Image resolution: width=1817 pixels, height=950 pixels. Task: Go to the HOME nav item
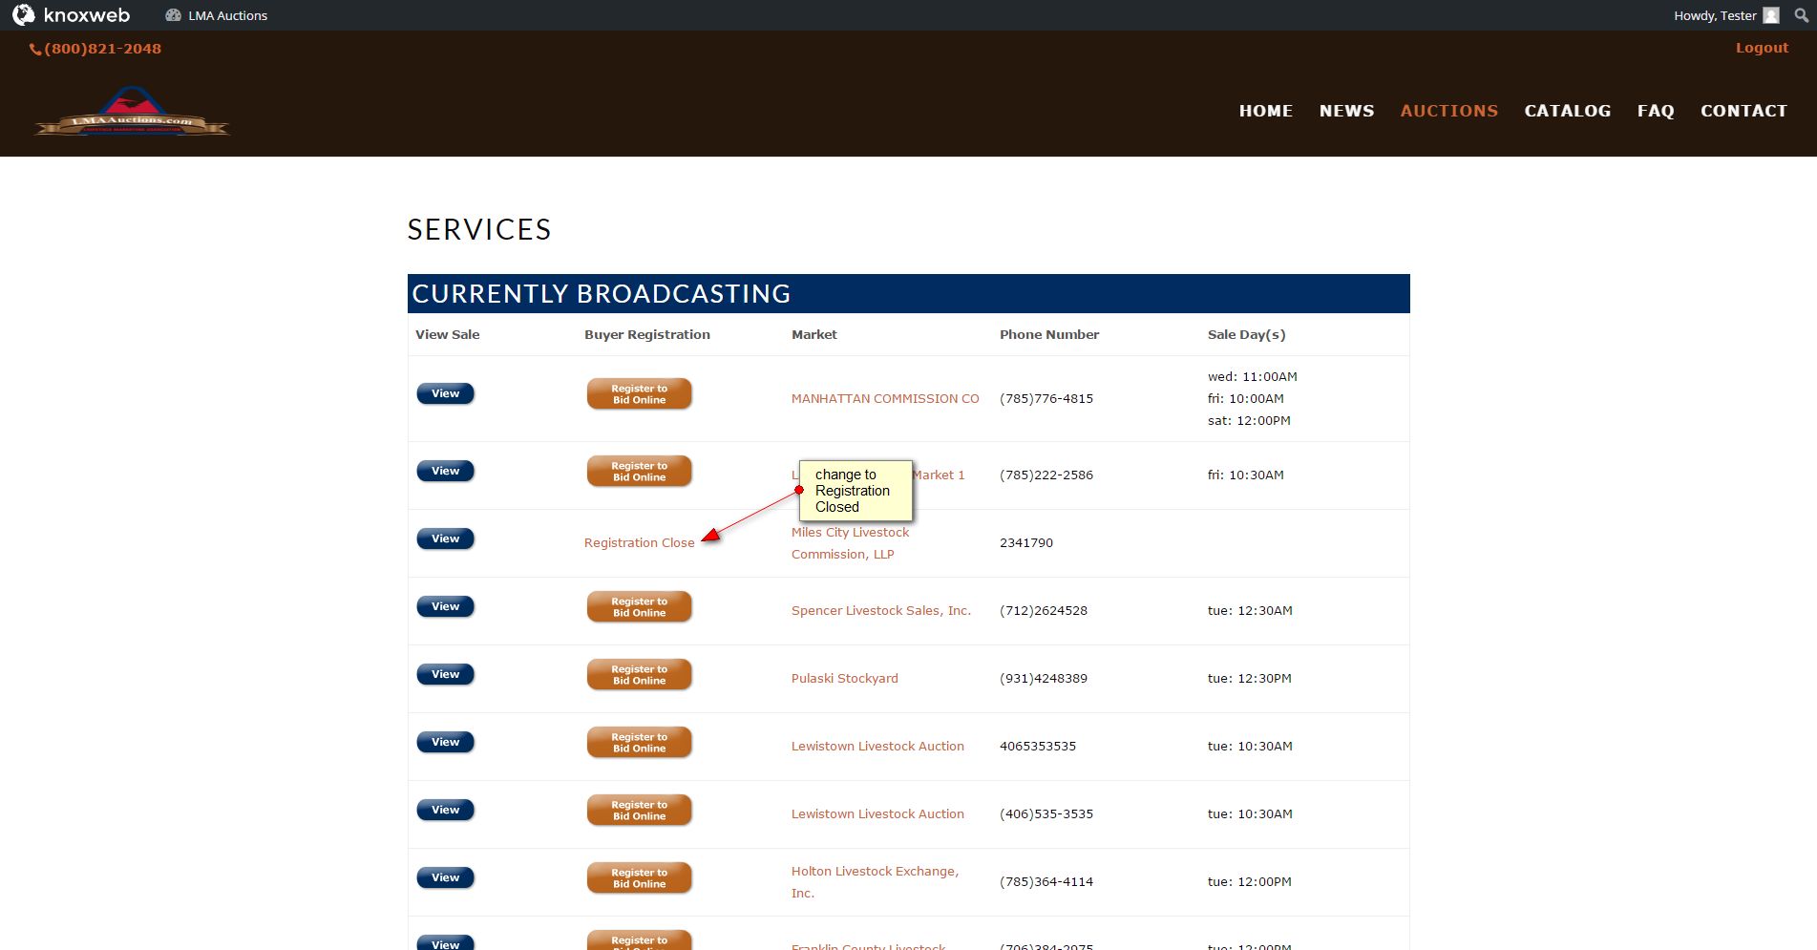pos(1266,111)
